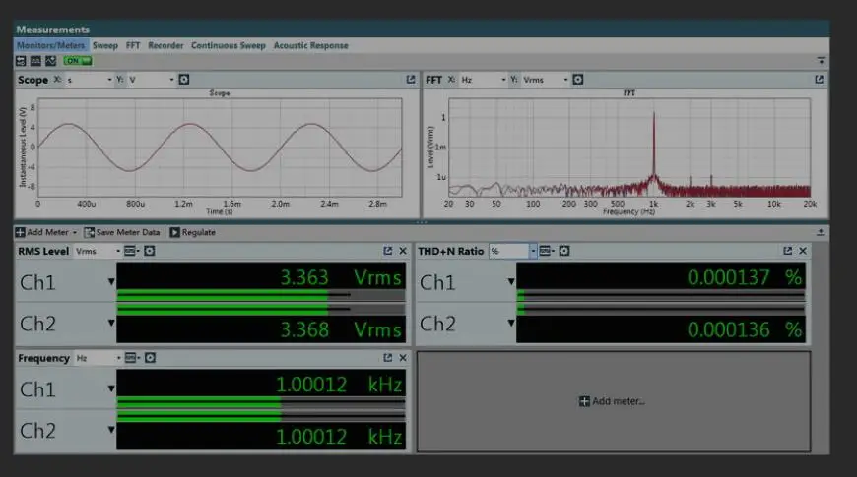Pop out the Frequency meter panel
The height and width of the screenshot is (477, 857).
click(x=387, y=358)
